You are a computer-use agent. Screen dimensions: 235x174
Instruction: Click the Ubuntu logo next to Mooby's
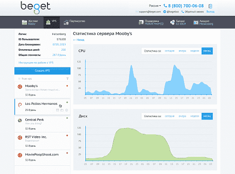click(20, 87)
